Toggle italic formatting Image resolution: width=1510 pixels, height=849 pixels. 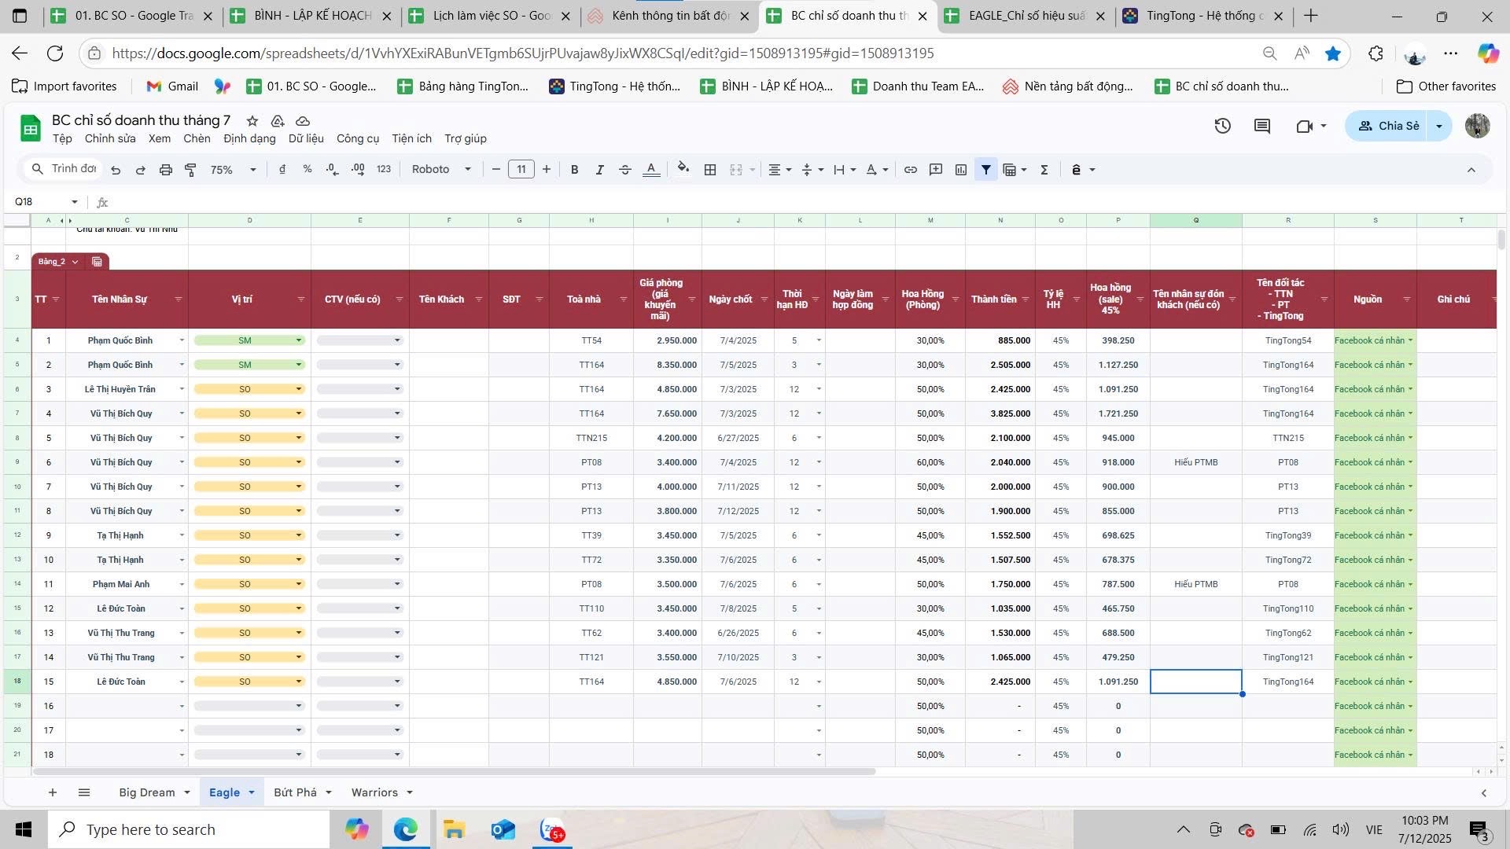599,170
